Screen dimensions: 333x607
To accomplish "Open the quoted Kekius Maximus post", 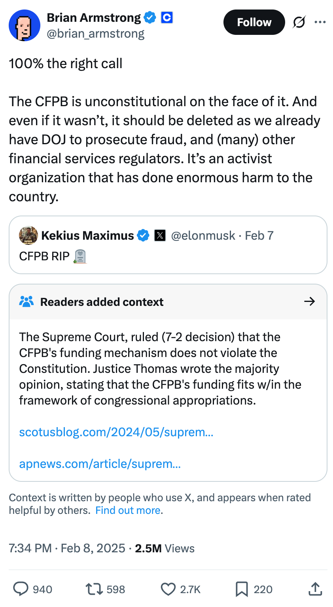I will tap(168, 245).
